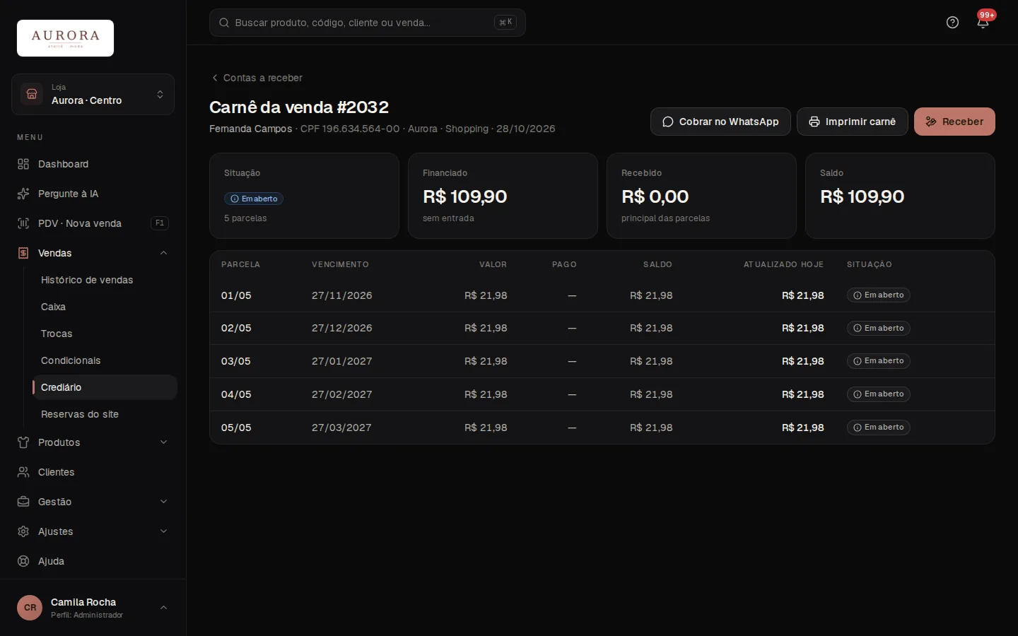The width and height of the screenshot is (1018, 636).
Task: Open Caixa submenu item
Action: click(105, 307)
